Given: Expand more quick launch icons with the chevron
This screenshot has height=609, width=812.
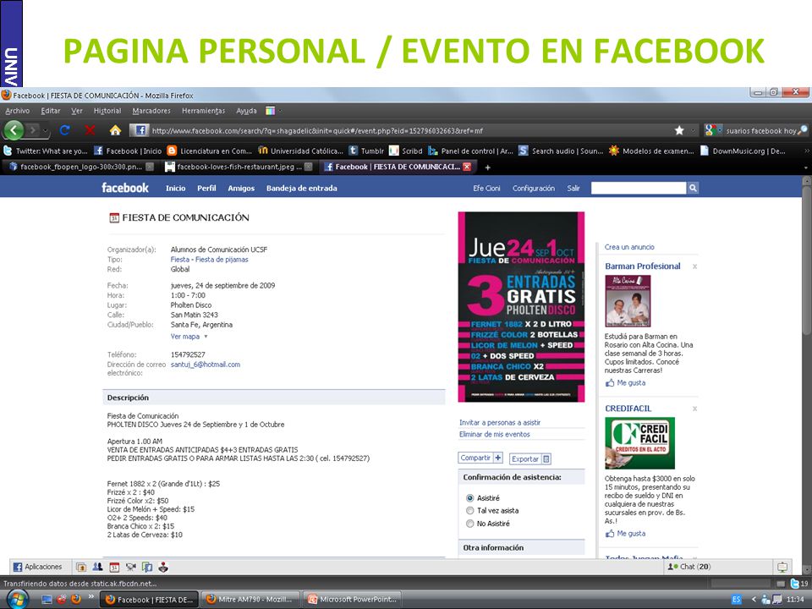Looking at the screenshot, I should [x=91, y=597].
